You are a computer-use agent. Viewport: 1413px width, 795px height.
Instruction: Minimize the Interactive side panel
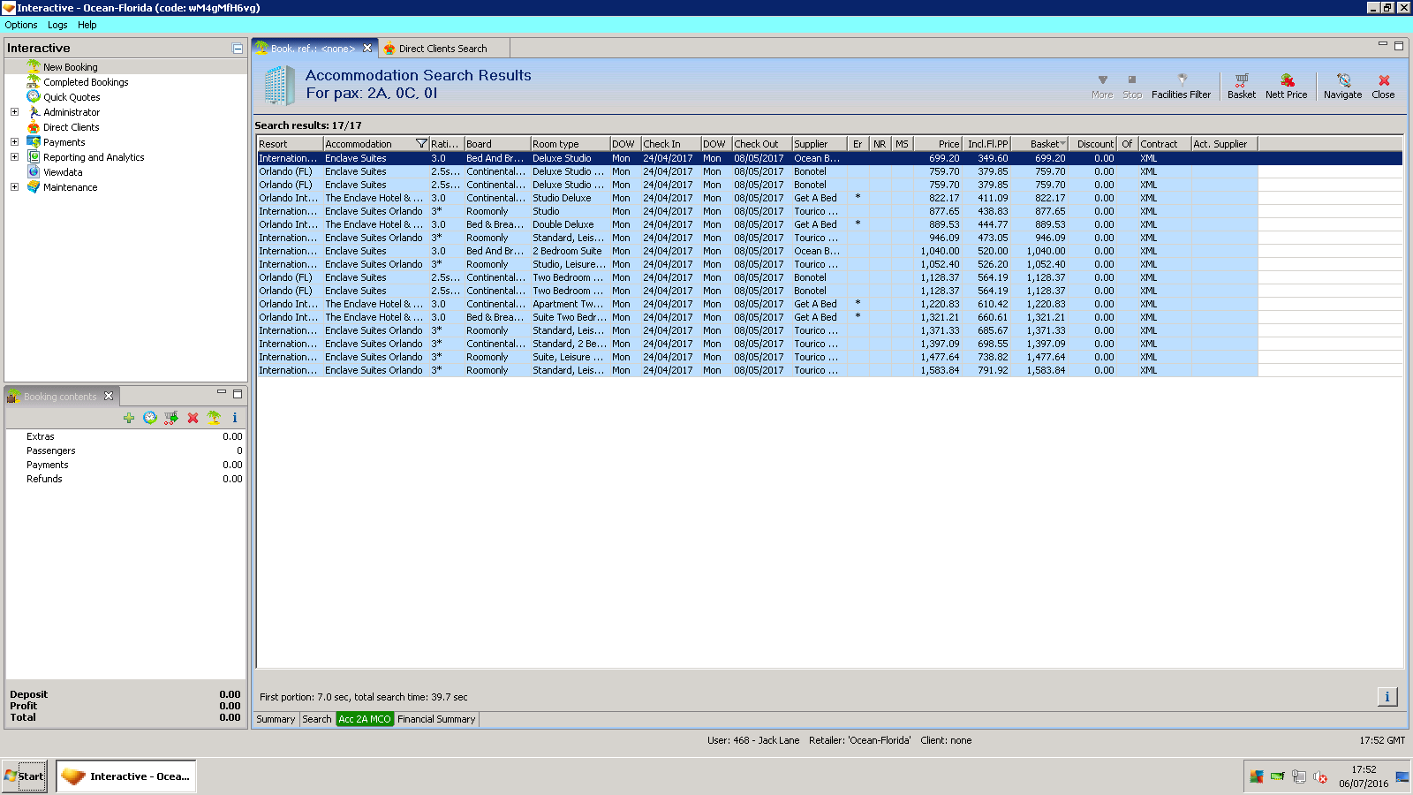(238, 49)
